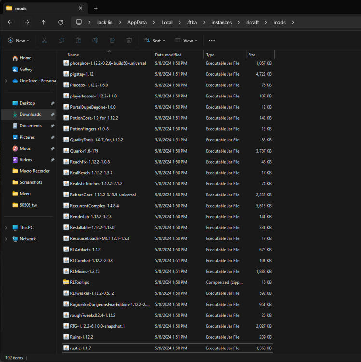Select the roughTweaks0.2.4-1.12.2 file
Screen dimensions: 361x362
click(x=167, y=315)
